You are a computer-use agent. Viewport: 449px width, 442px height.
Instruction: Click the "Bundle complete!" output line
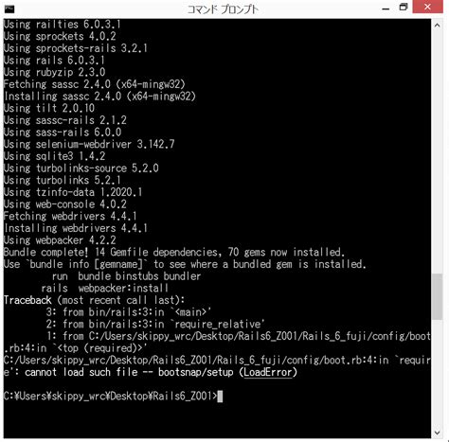(174, 253)
